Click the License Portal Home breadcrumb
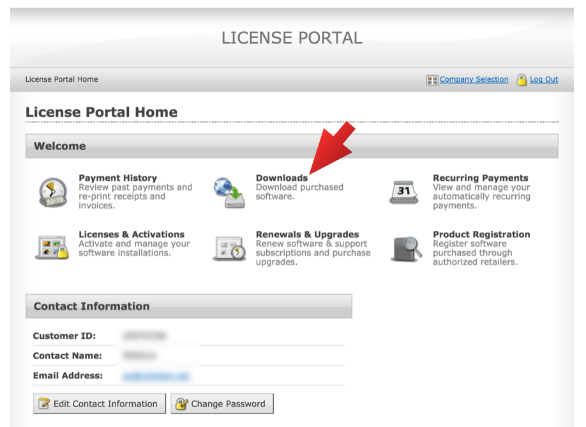Image resolution: width=586 pixels, height=427 pixels. (x=61, y=79)
